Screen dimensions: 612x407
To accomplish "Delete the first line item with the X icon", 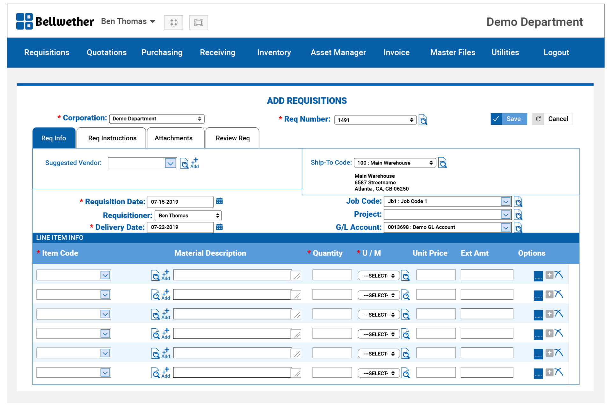I will point(559,275).
